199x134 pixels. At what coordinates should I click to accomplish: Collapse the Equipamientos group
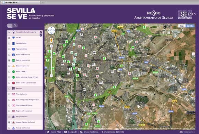[x=9, y=117]
